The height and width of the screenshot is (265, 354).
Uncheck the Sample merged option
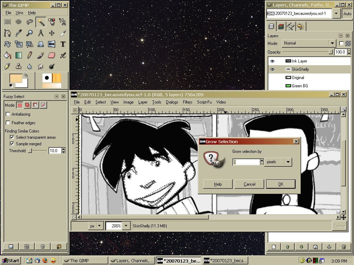click(x=12, y=144)
